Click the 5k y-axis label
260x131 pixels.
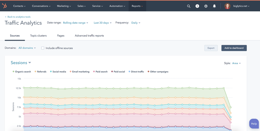pyautogui.click(x=20, y=117)
